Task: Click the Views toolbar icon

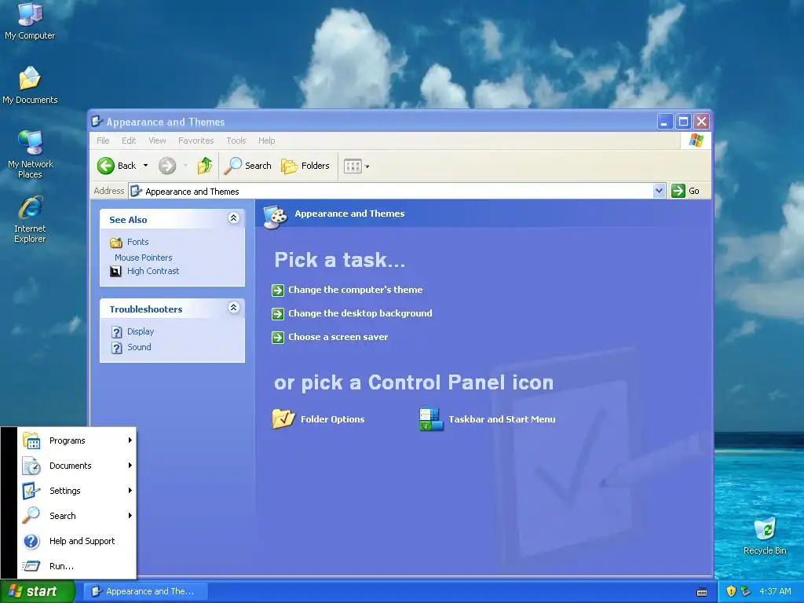Action: [x=353, y=166]
